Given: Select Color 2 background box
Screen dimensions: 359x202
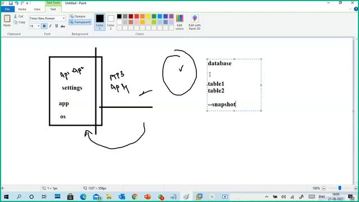Looking at the screenshot, I should tap(111, 22).
